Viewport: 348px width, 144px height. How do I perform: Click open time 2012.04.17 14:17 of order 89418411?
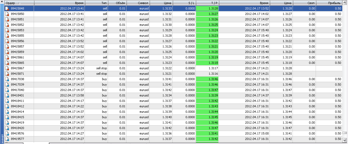point(72,101)
